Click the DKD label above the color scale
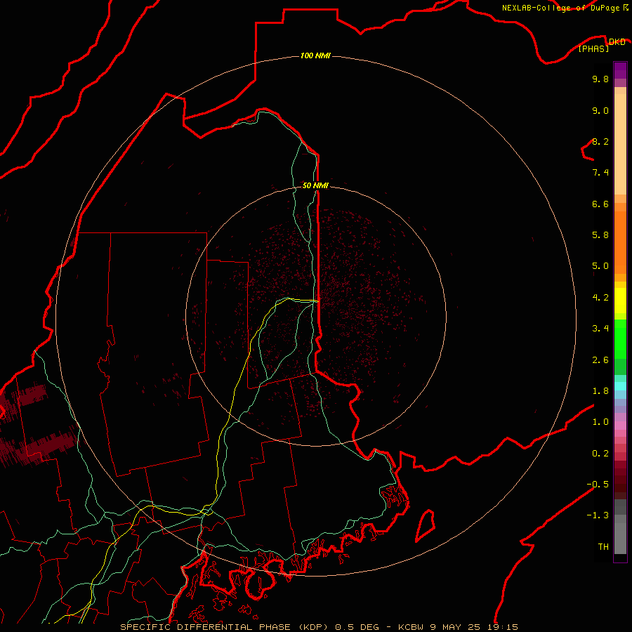Image resolution: width=632 pixels, height=632 pixels. click(617, 41)
